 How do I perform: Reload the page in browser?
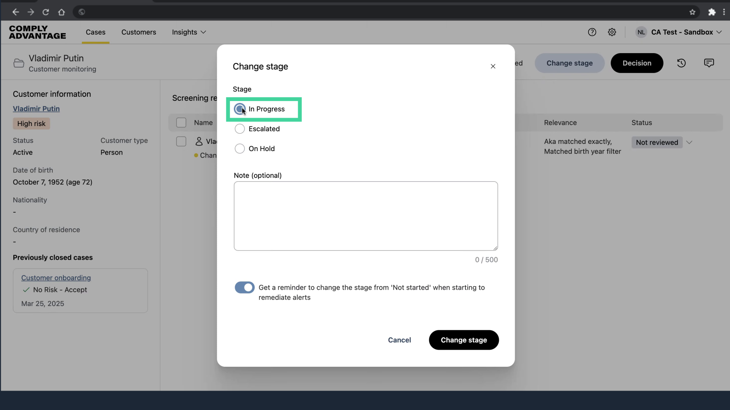pyautogui.click(x=46, y=12)
